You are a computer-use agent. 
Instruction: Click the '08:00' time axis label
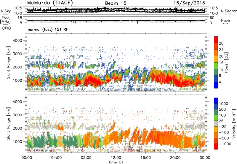point(86,158)
